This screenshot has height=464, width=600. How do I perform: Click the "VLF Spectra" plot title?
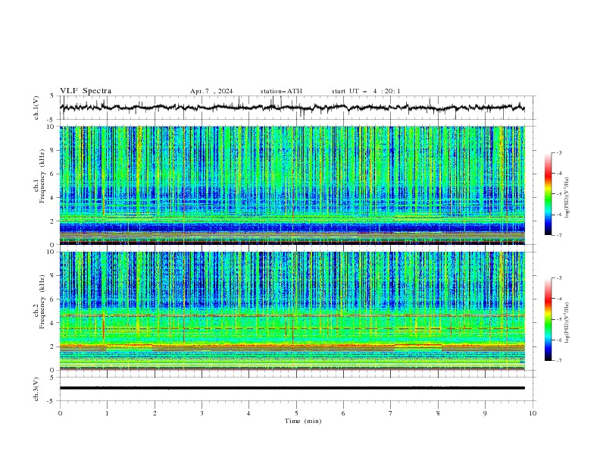86,91
